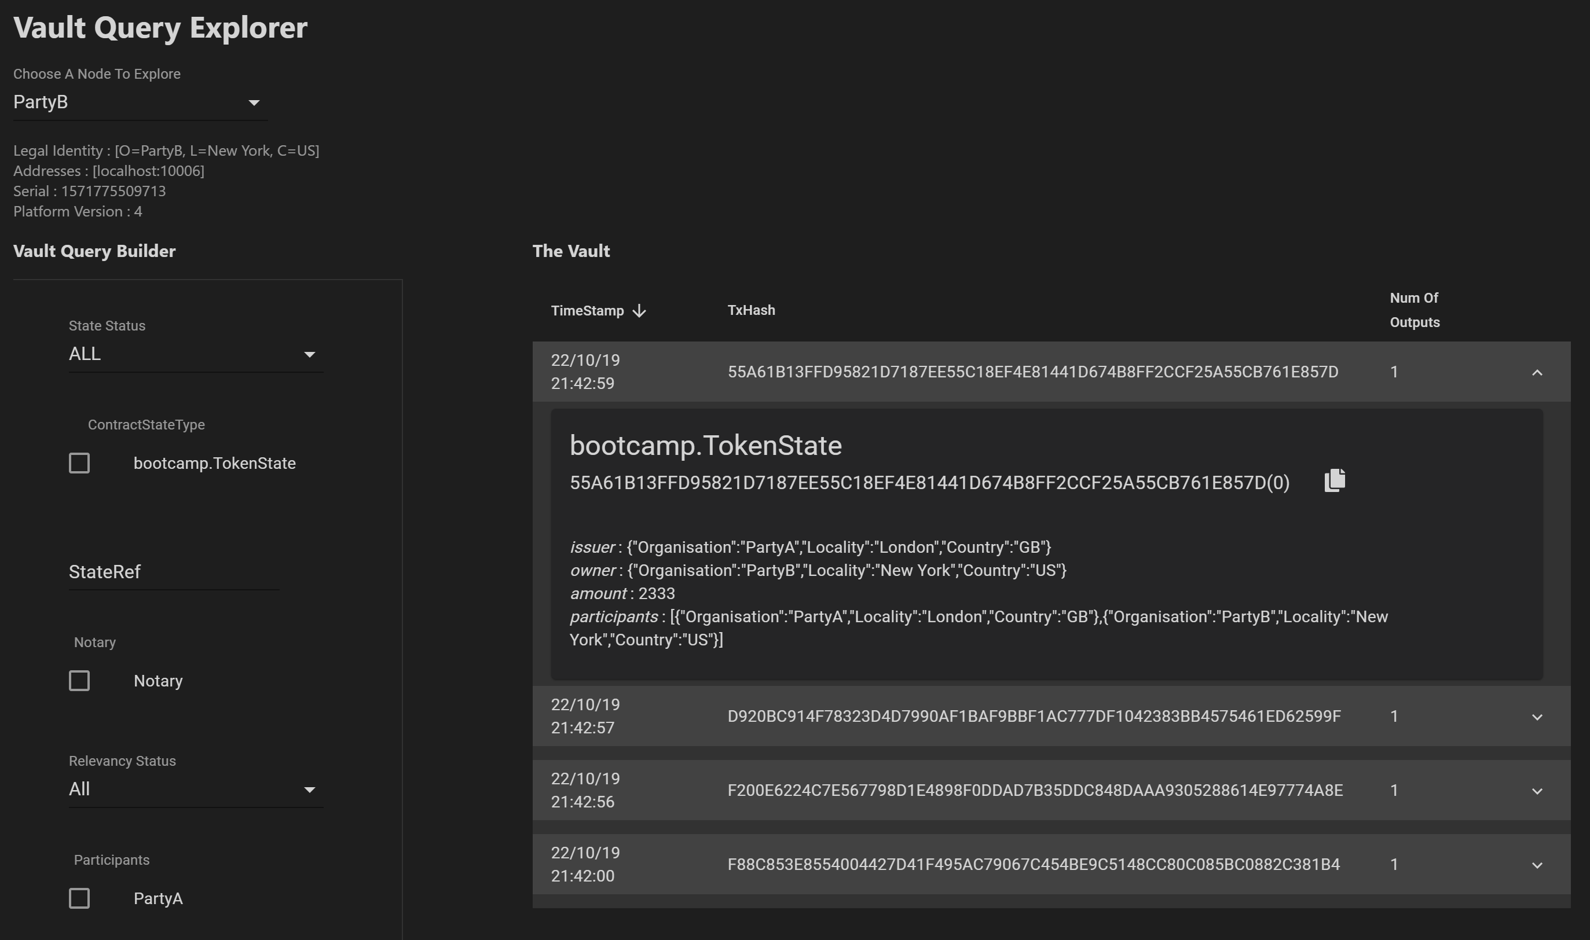
Task: Click the copy StateRef clipboard icon
Action: [x=1334, y=480]
